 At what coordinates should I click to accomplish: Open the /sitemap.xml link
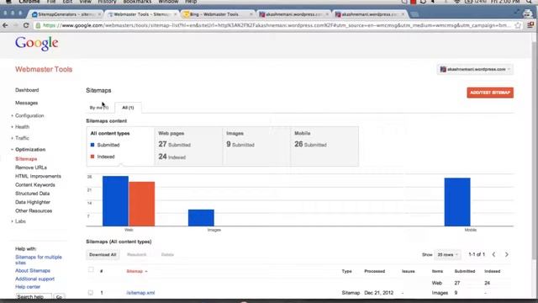[x=140, y=293]
